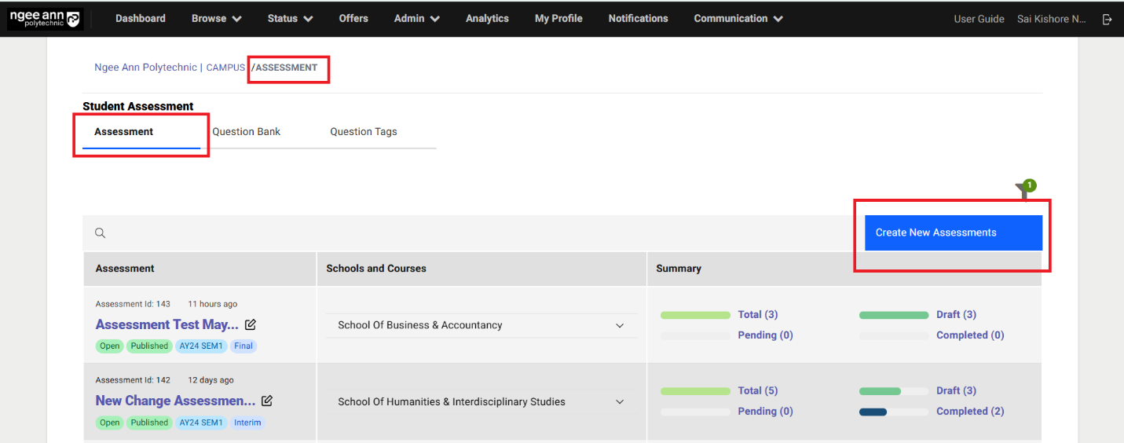
Task: Expand School Of Humanities & Interdisciplinary Studies
Action: (619, 402)
